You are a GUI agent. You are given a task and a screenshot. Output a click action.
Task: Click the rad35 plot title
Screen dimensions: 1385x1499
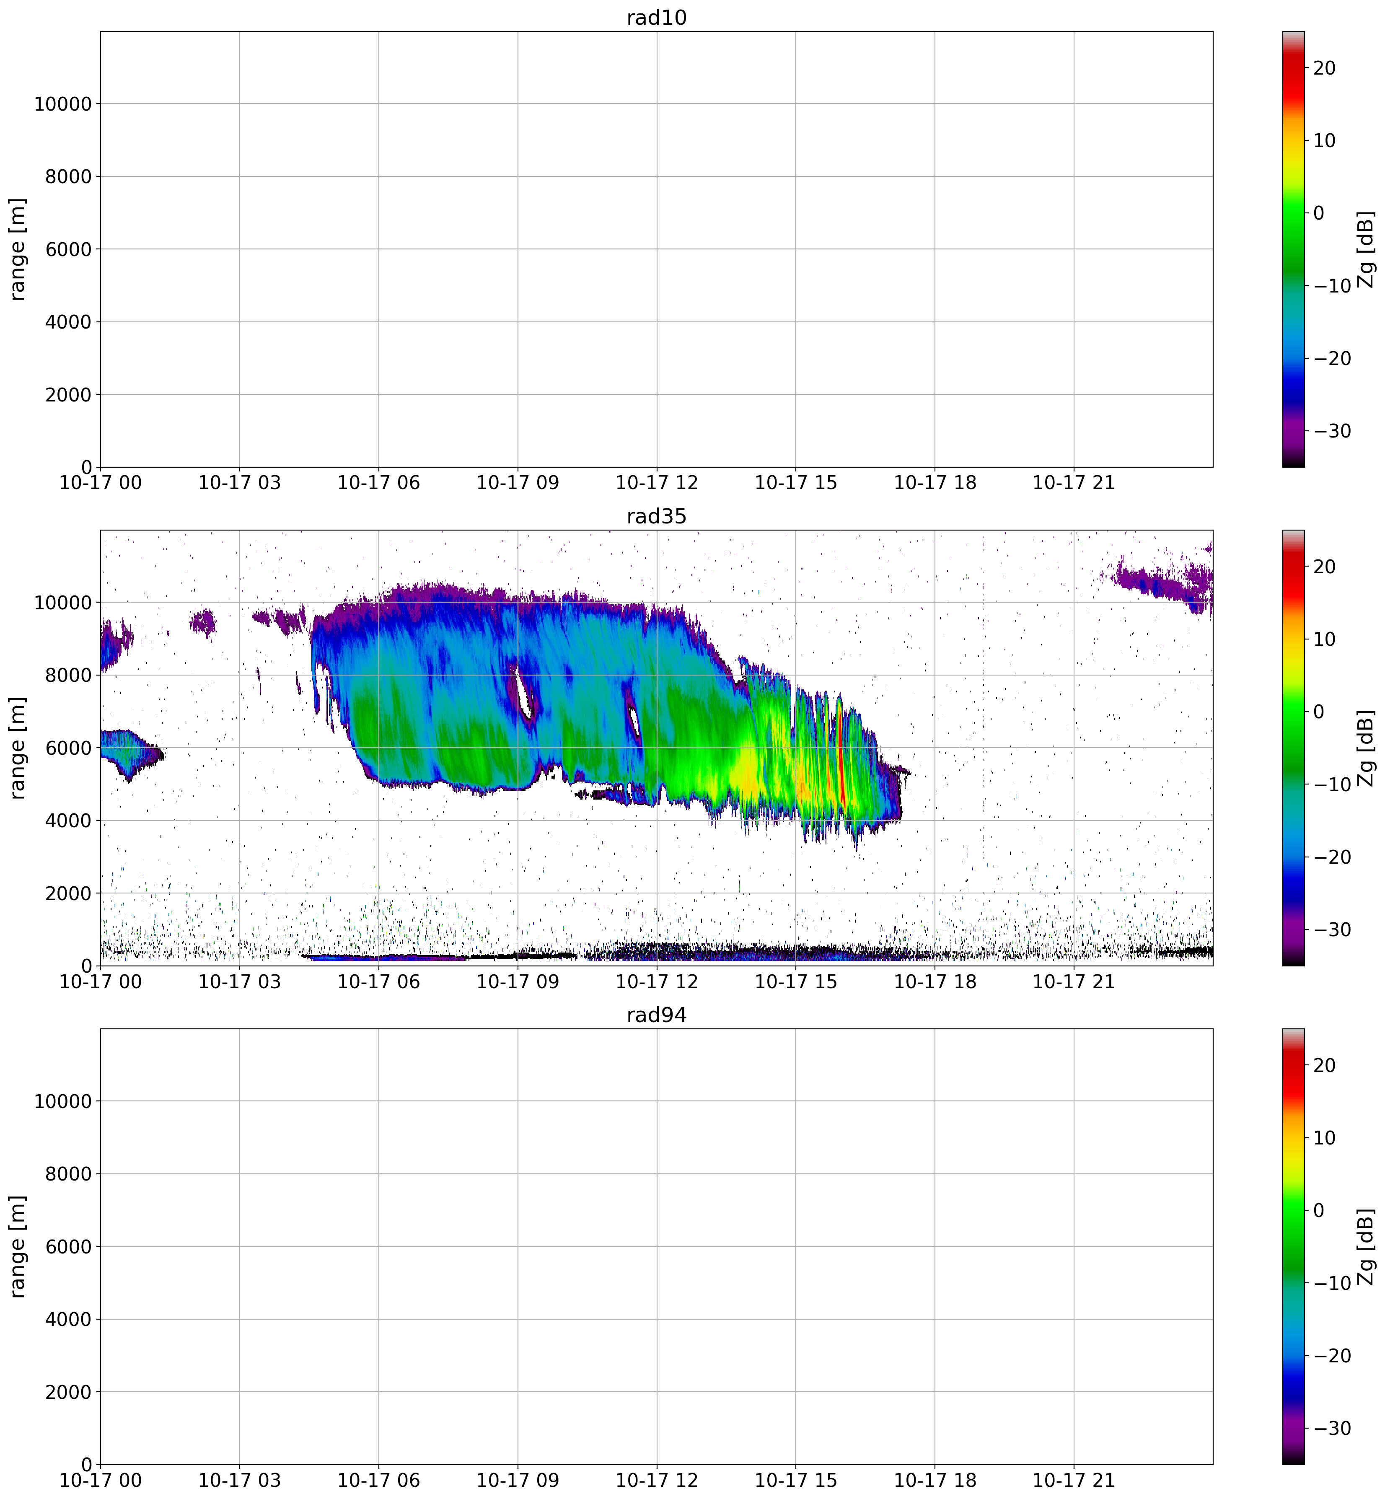(x=657, y=516)
